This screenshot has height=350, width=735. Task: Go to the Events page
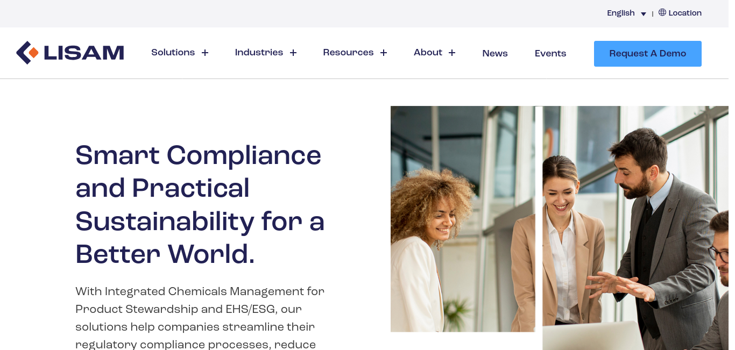(x=550, y=53)
